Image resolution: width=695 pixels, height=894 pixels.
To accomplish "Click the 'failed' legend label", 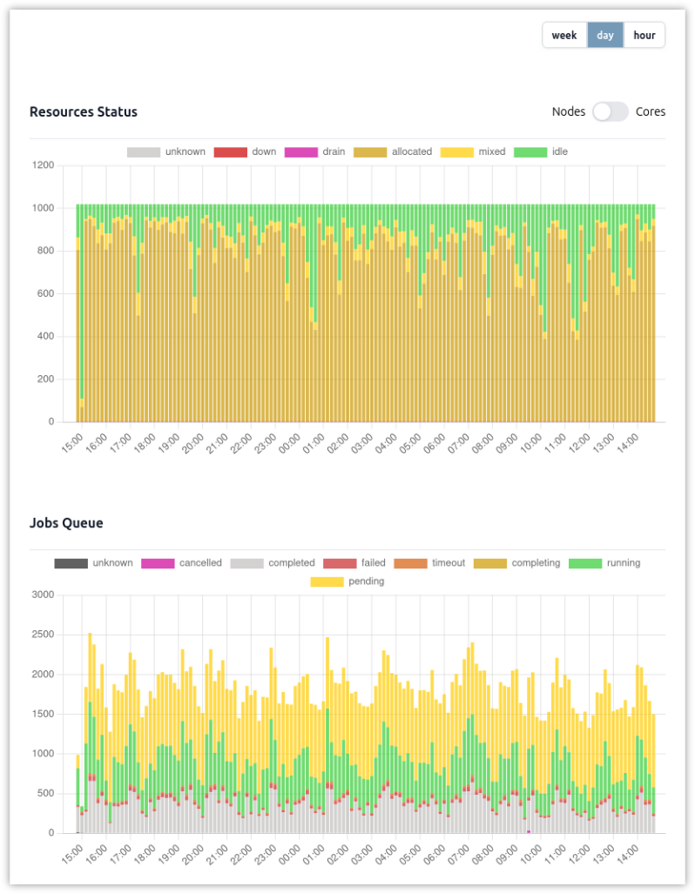I will coord(373,562).
